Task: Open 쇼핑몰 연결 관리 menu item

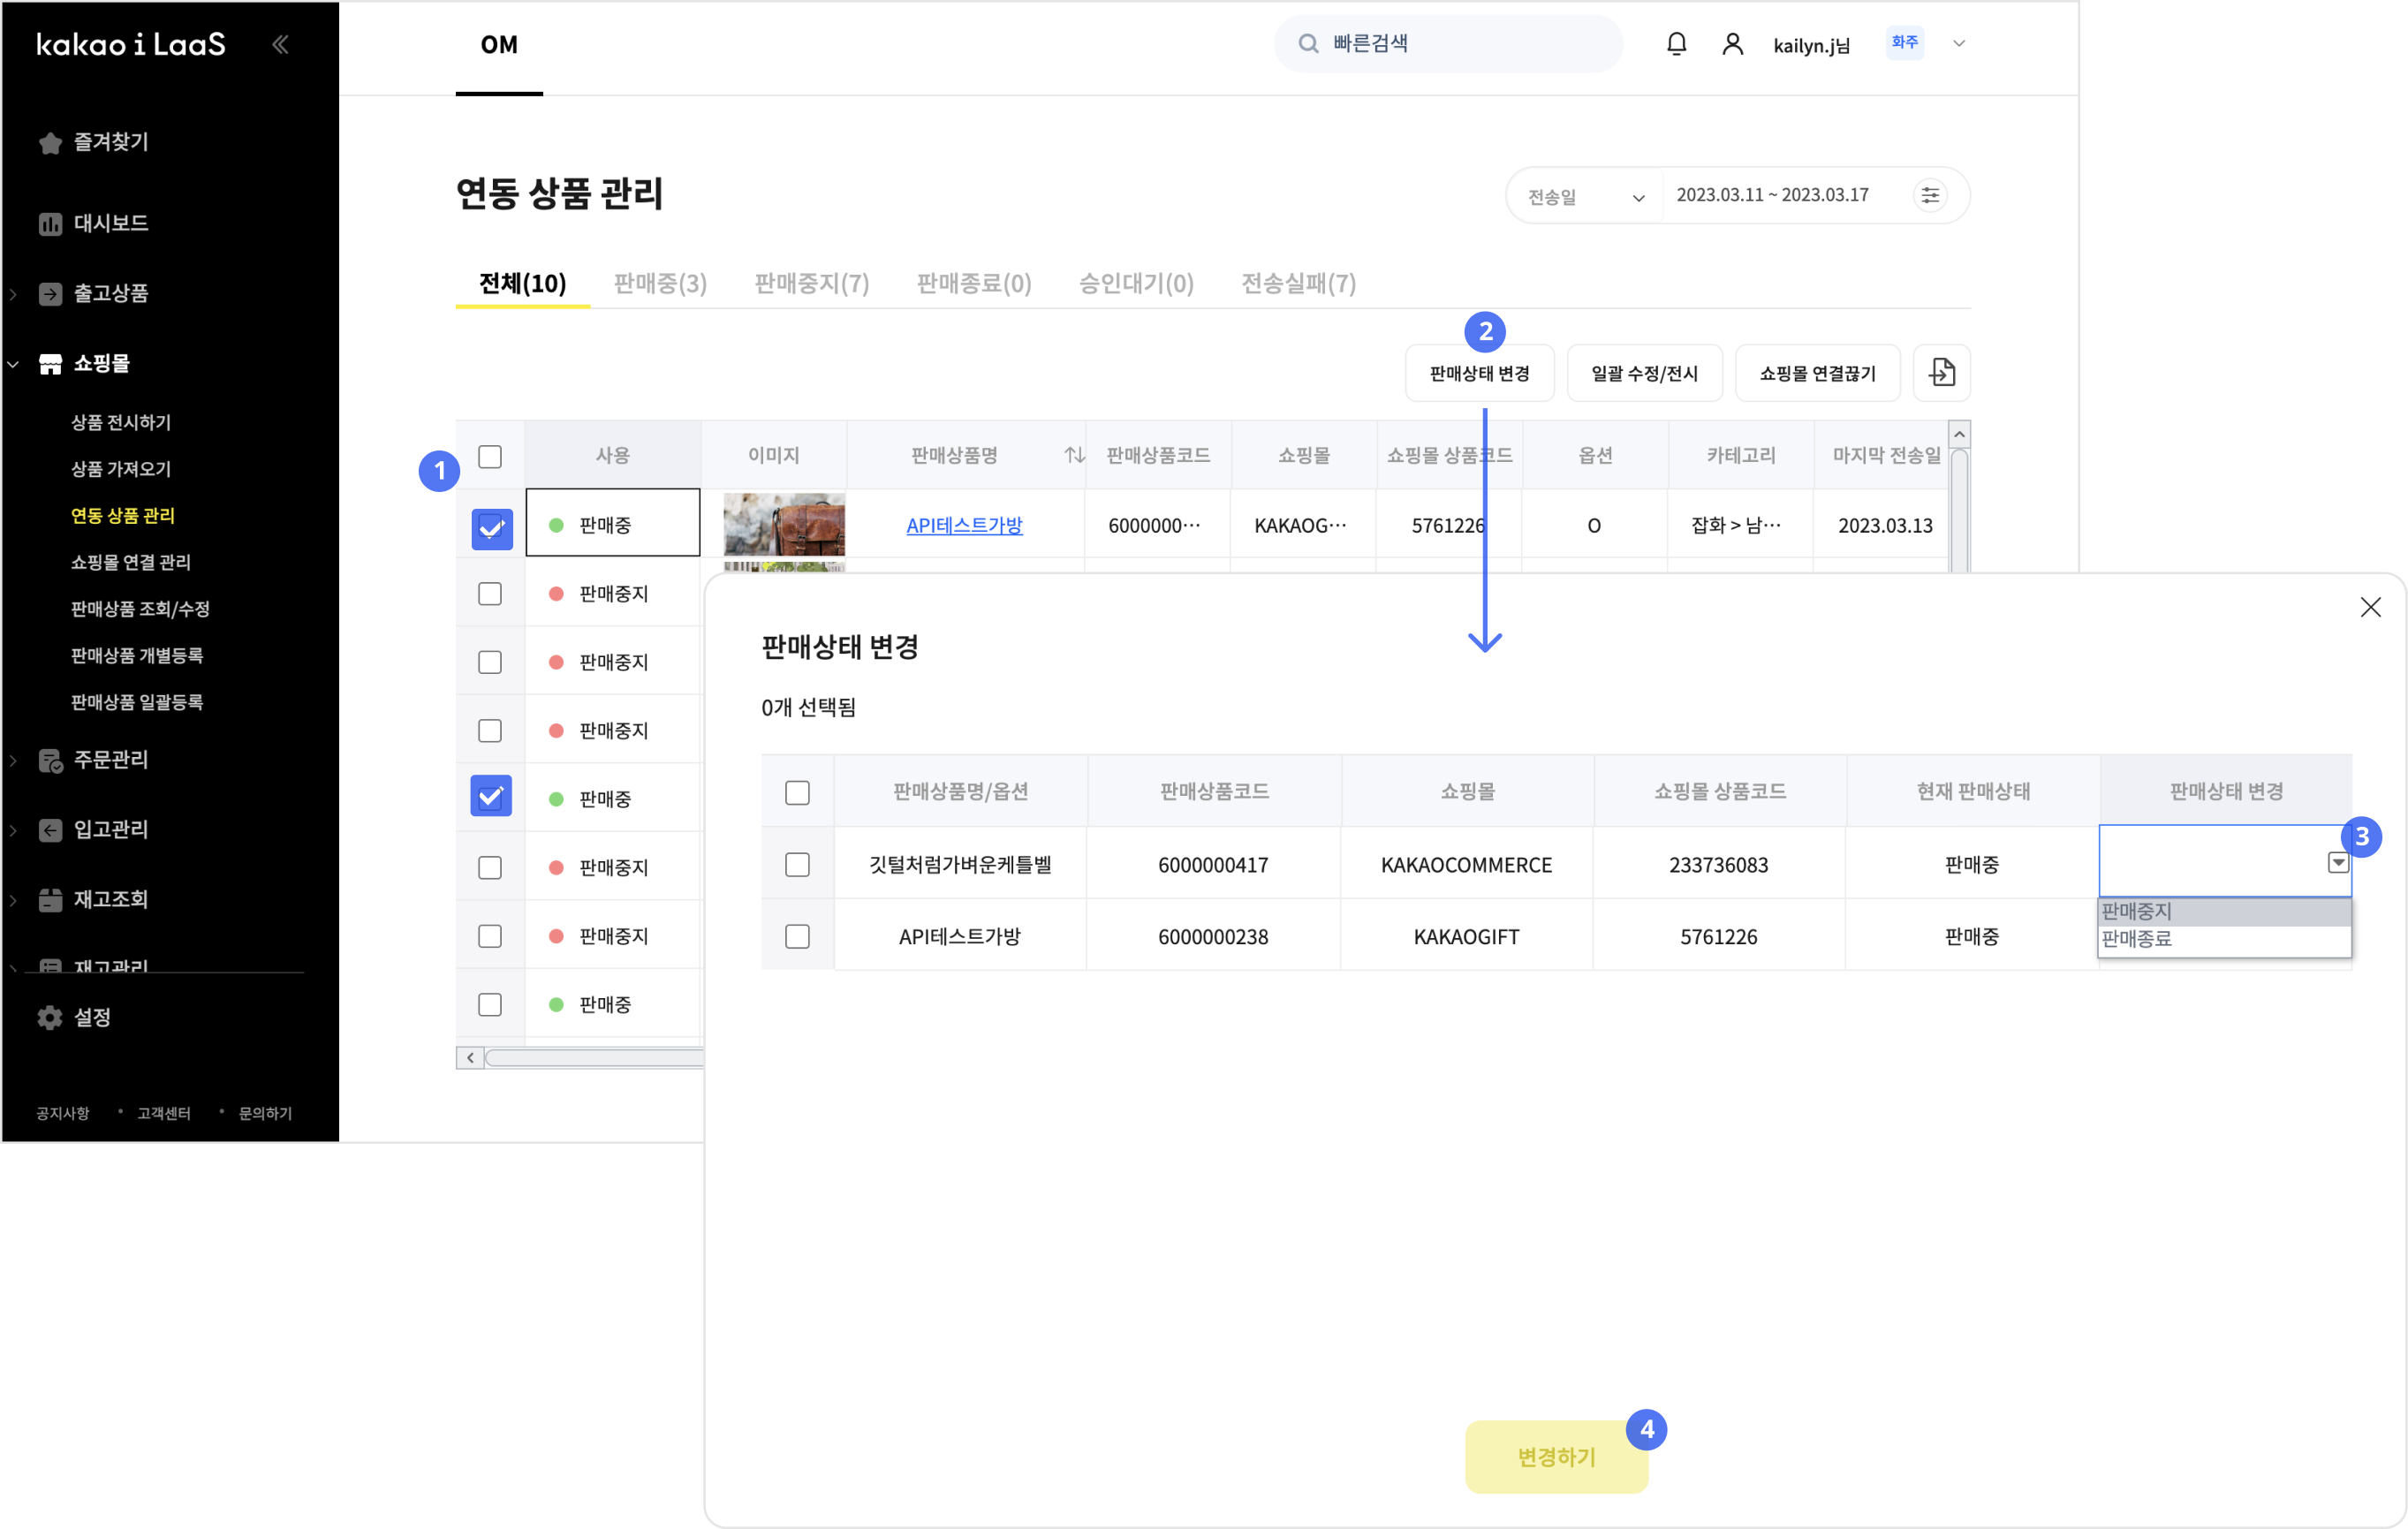Action: [130, 562]
